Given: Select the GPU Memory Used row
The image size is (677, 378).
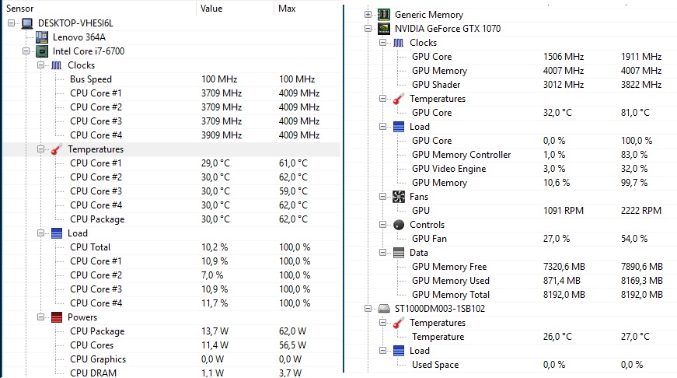Looking at the screenshot, I should [450, 281].
